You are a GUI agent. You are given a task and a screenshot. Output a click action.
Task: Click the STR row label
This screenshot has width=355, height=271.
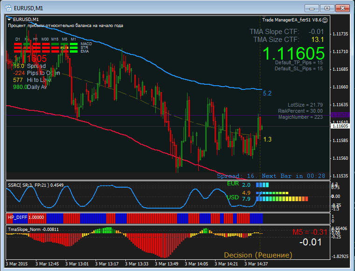click(x=84, y=47)
